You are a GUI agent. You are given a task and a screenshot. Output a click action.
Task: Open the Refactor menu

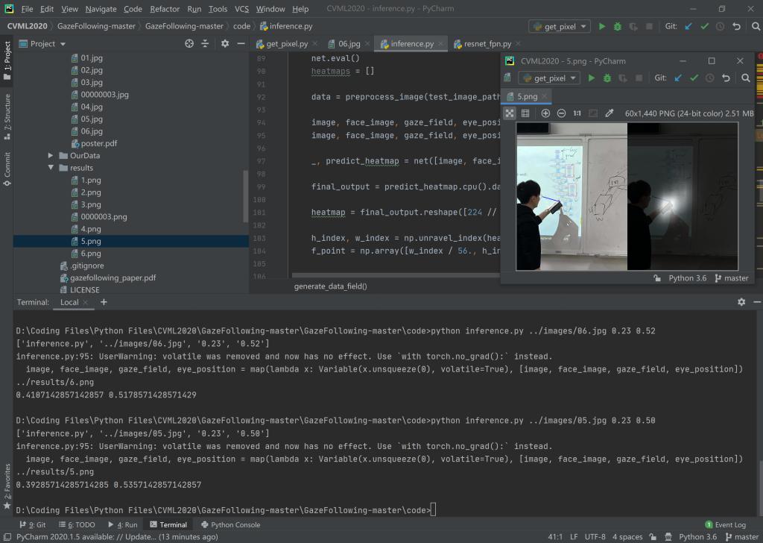point(165,9)
